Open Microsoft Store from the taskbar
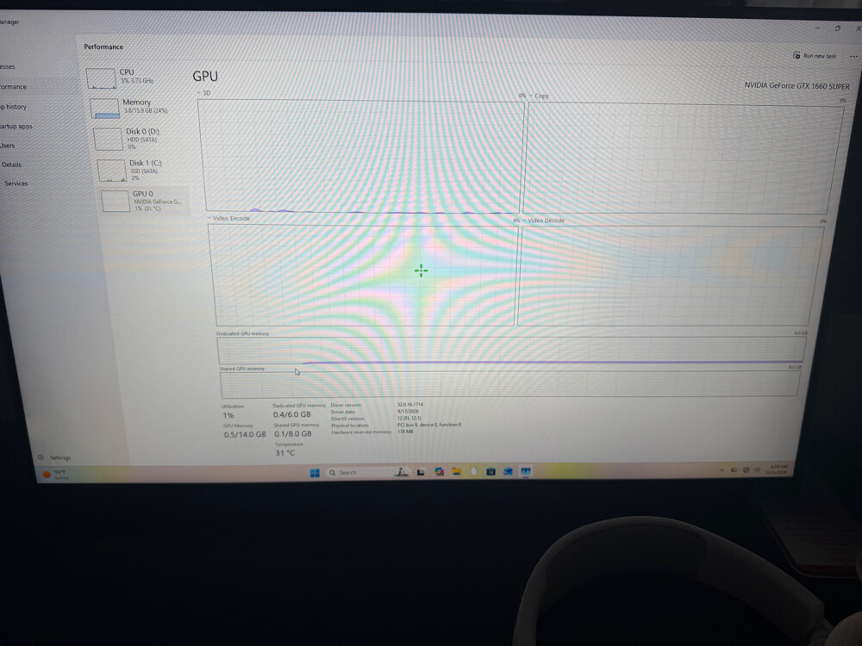Viewport: 862px width, 646px height. [490, 472]
